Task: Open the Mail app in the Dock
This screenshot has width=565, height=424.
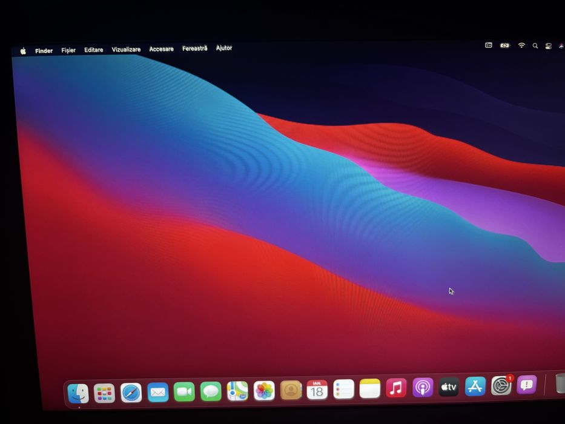Action: pyautogui.click(x=158, y=392)
